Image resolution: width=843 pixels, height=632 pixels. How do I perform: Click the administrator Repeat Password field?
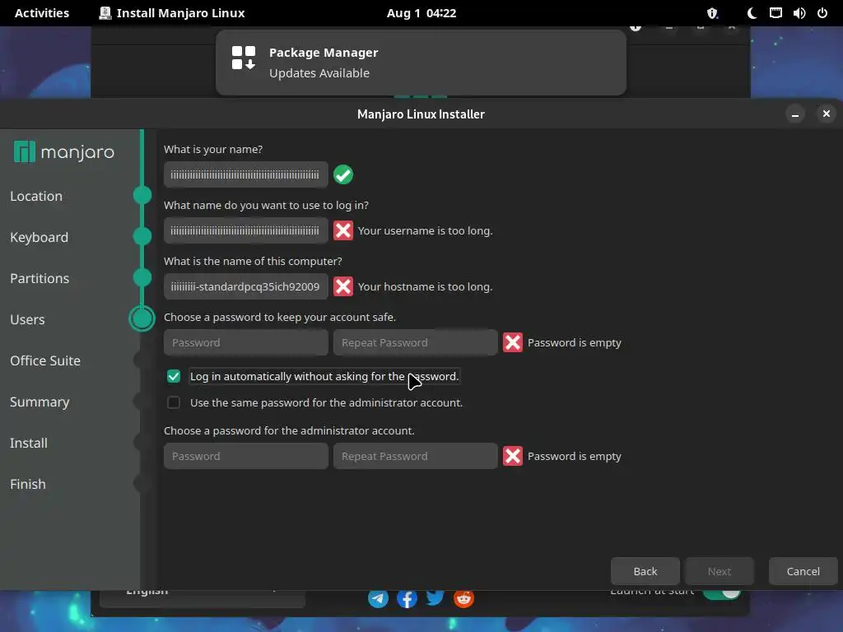415,456
